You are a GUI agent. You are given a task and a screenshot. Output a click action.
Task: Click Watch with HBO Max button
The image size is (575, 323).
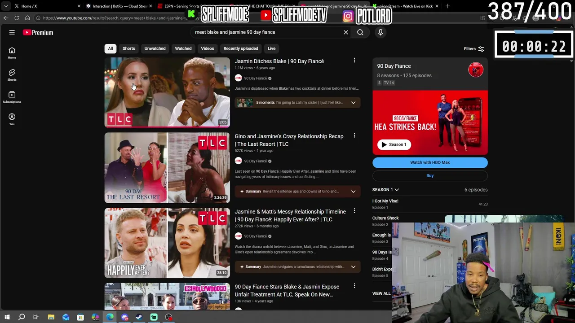(430, 162)
